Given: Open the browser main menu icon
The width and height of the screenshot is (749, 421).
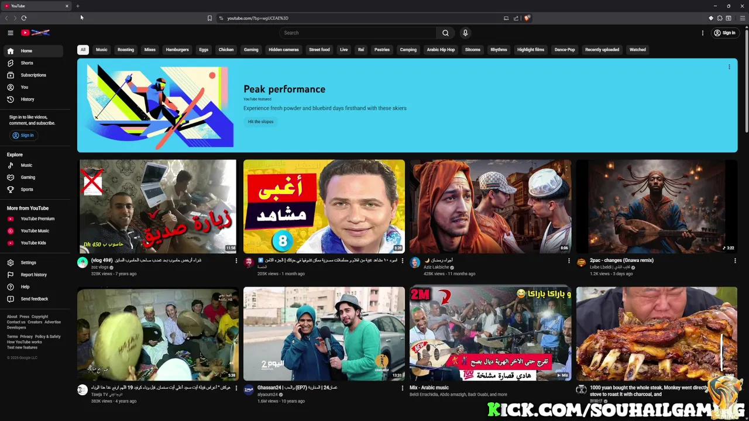Looking at the screenshot, I should (x=743, y=18).
